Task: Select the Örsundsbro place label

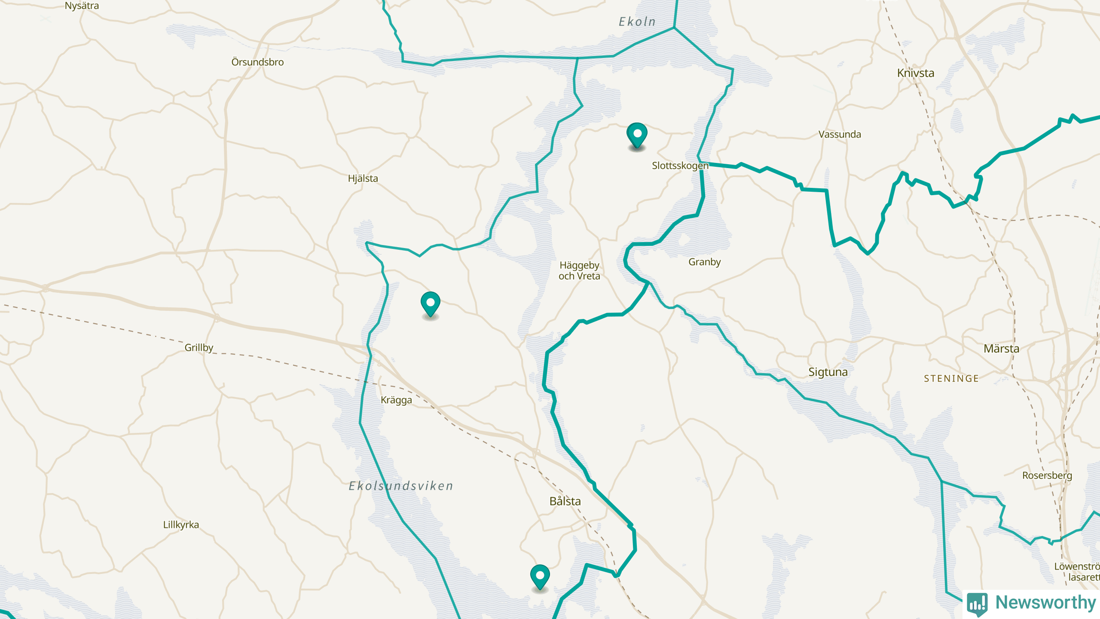Action: pyautogui.click(x=257, y=62)
